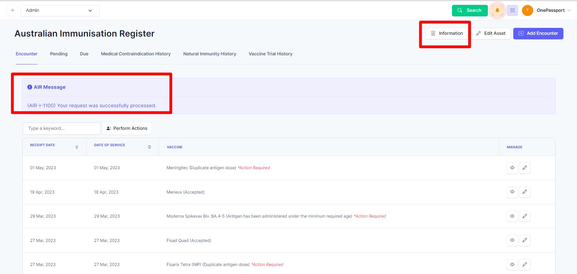The image size is (577, 274).
Task: View the Merieux encounter via eye icon
Action: tap(512, 192)
